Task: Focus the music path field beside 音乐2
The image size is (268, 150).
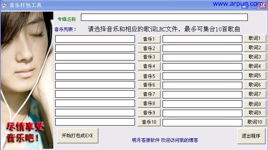Action: pyautogui.click(x=95, y=48)
